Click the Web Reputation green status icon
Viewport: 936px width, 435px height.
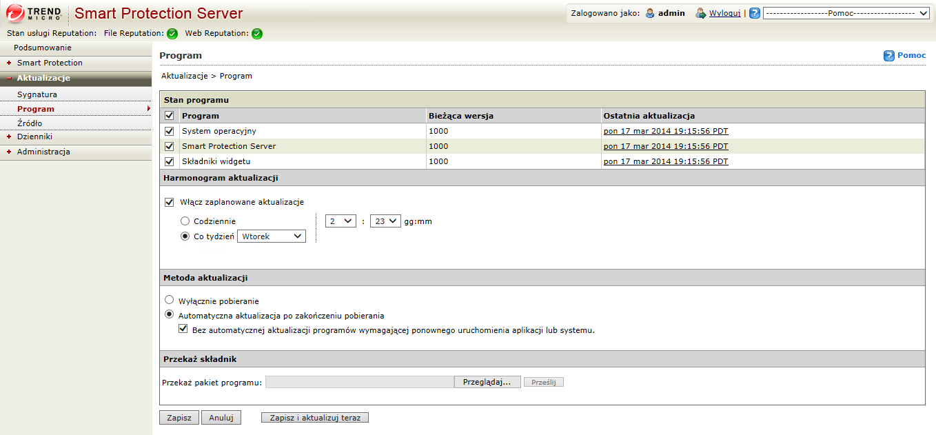(x=257, y=33)
